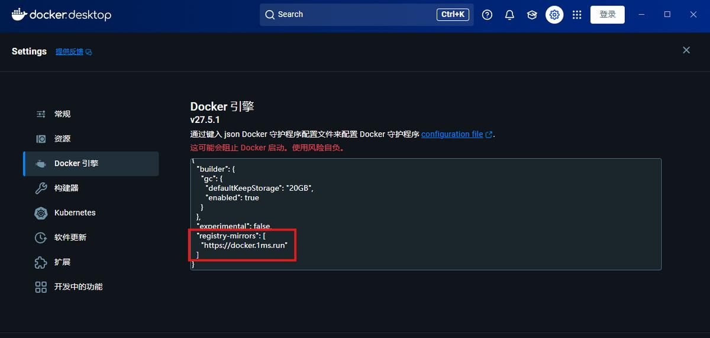Click the Ctrl+K shortcut badge
710x338 pixels.
pos(453,15)
